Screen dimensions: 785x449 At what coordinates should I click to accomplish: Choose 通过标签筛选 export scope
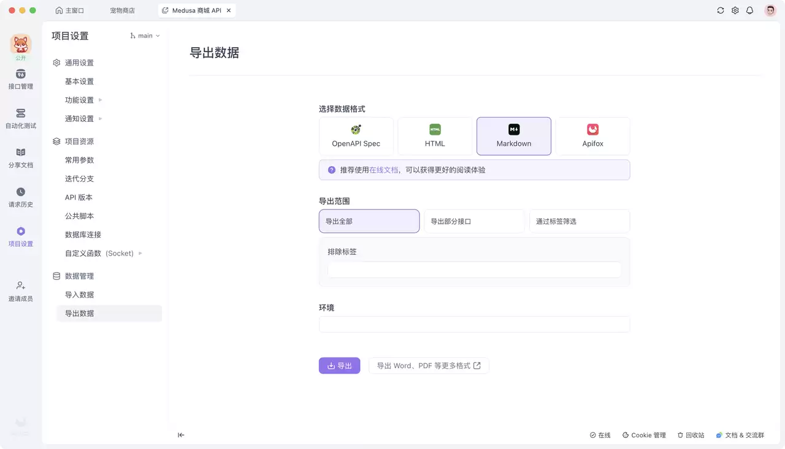click(x=580, y=221)
